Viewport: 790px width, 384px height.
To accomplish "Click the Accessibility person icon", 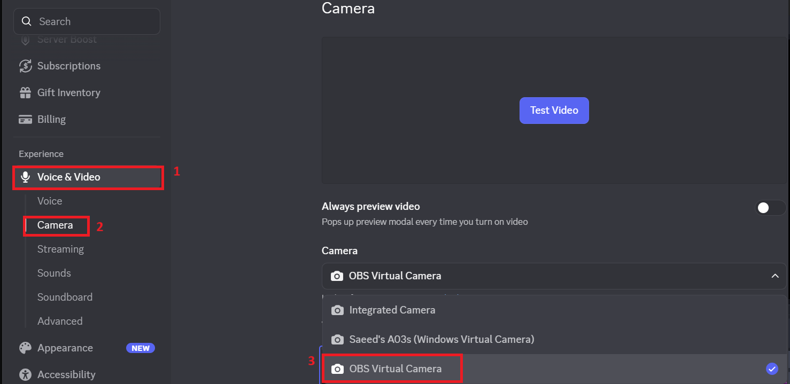I will [25, 374].
